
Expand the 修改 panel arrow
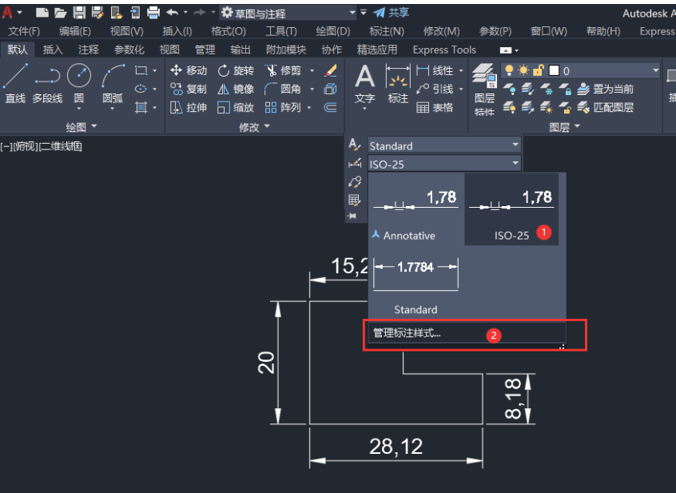[267, 126]
